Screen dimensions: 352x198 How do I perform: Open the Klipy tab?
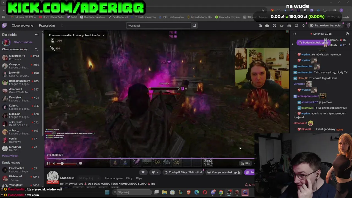(139, 178)
